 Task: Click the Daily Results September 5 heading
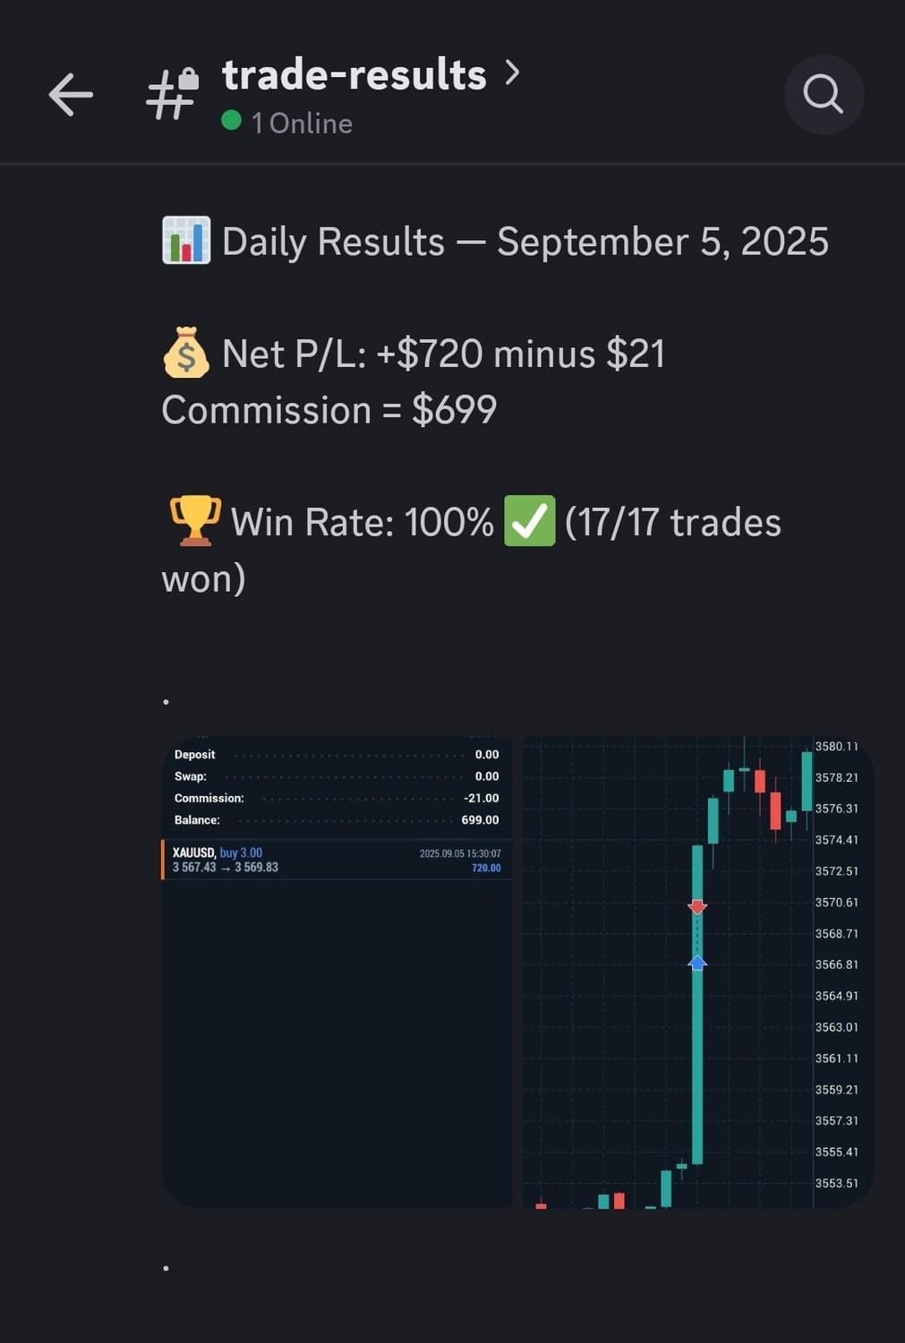click(525, 242)
